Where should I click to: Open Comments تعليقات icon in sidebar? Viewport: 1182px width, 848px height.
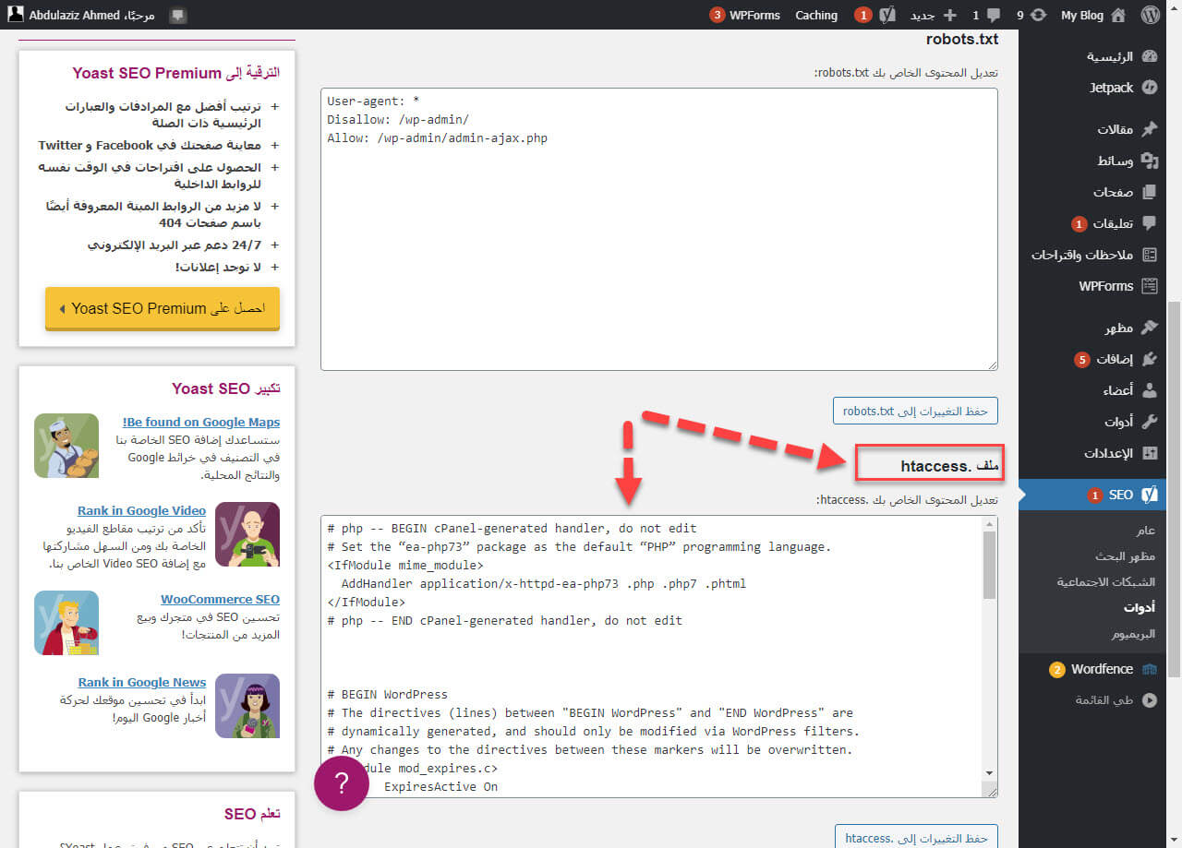tap(1150, 223)
